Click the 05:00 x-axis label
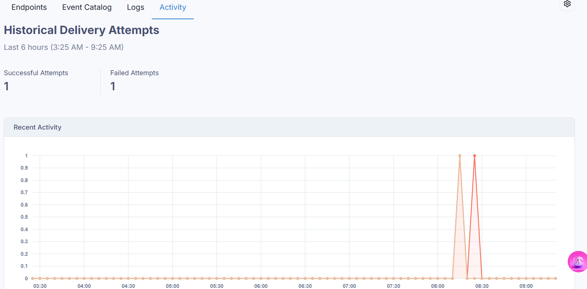Screen dimensions: 587x289 173,286
